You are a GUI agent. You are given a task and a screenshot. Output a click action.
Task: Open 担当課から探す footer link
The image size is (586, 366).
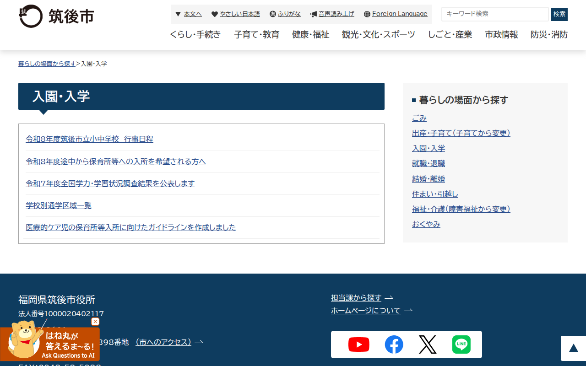tap(356, 298)
